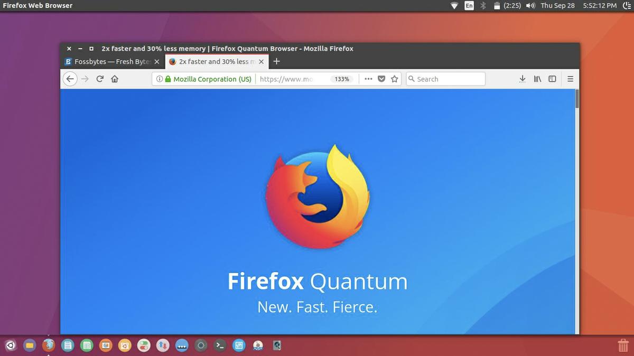Close the Fossbytes tab
The height and width of the screenshot is (356, 634).
coord(156,62)
